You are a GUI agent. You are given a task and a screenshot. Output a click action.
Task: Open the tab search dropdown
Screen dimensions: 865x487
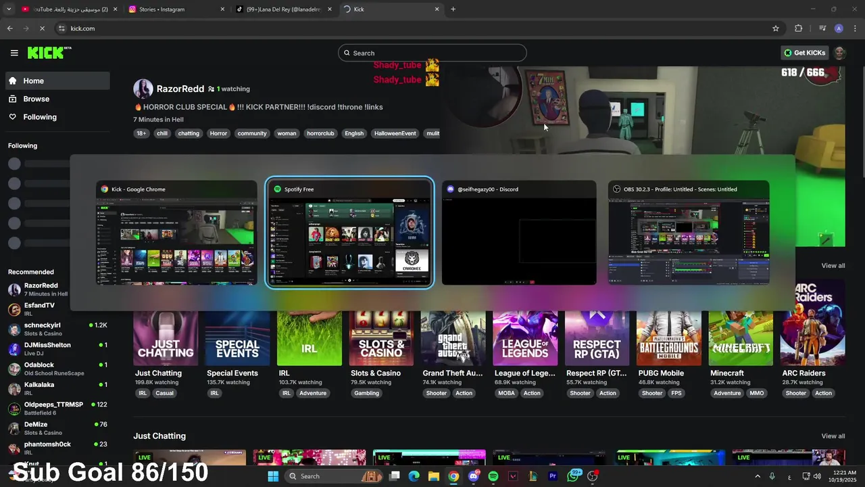pyautogui.click(x=9, y=9)
